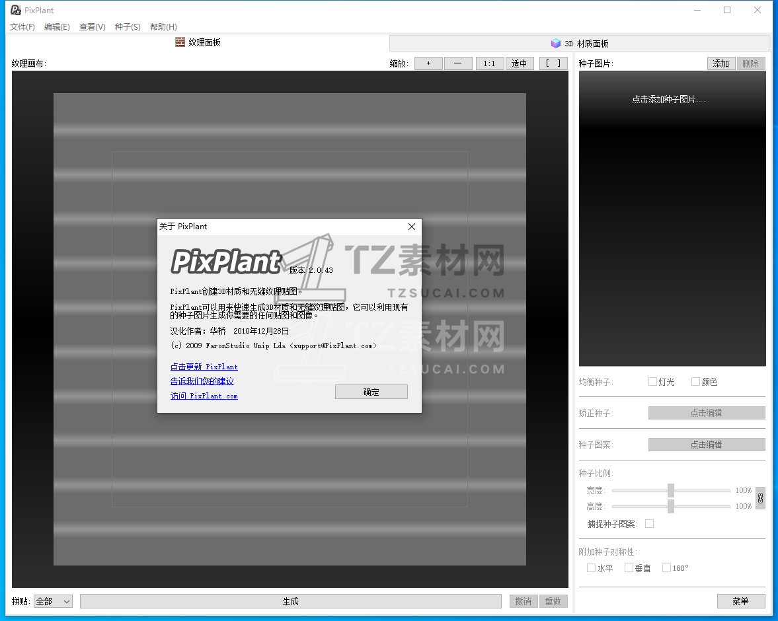Image resolution: width=778 pixels, height=621 pixels.
Task: Click the 重做 redo button
Action: click(x=553, y=601)
